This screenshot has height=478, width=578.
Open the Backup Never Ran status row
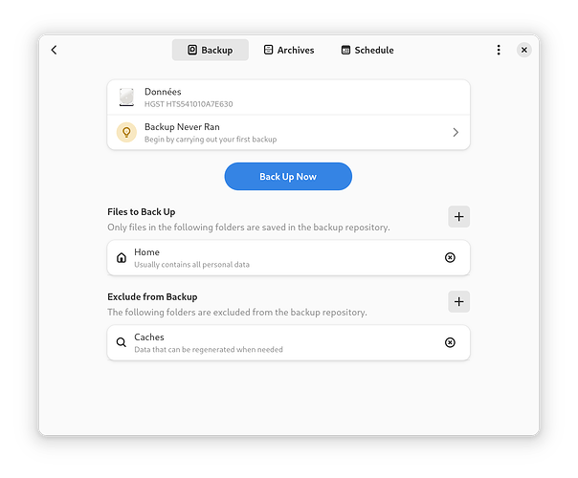coord(287,133)
